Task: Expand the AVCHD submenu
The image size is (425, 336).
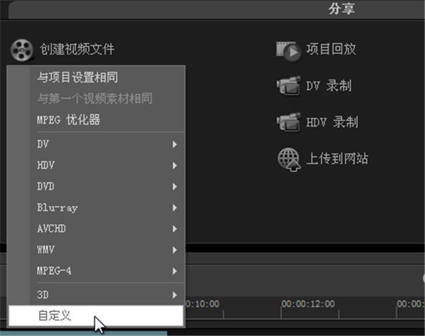Action: (x=96, y=228)
